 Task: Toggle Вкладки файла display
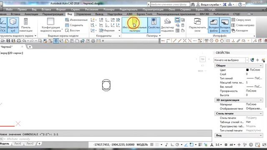pyautogui.click(x=214, y=25)
